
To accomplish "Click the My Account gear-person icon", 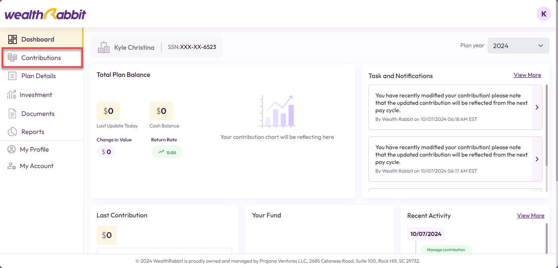I will 12,166.
